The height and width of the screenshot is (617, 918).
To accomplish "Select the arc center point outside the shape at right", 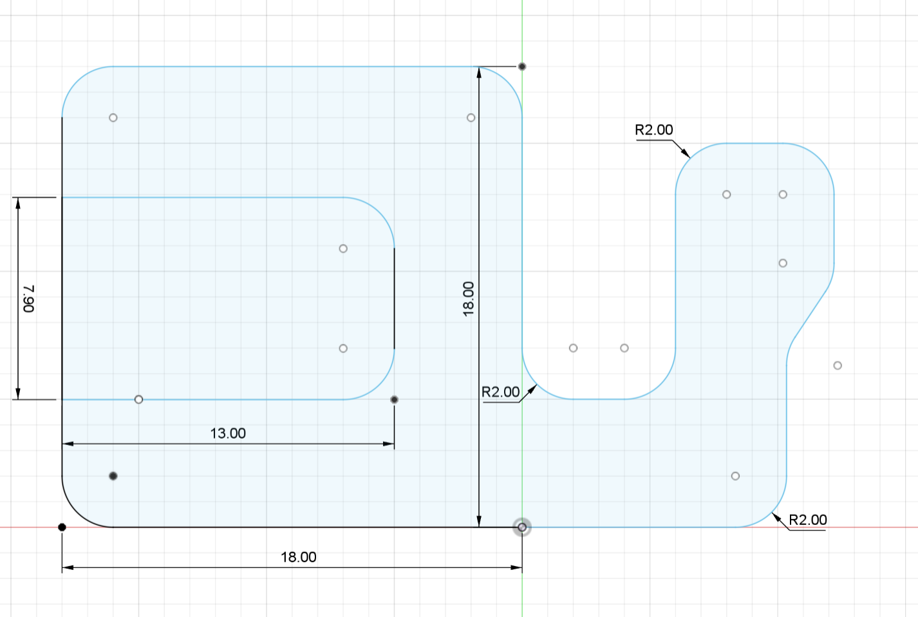I will (x=838, y=365).
